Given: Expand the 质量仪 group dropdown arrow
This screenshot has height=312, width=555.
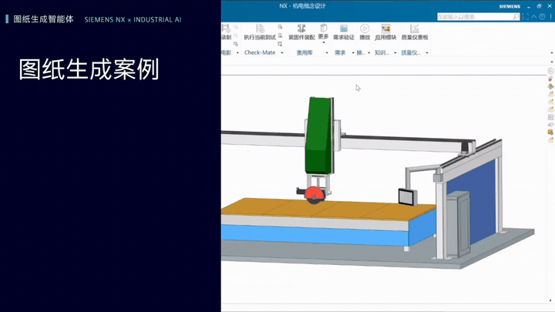Looking at the screenshot, I should 427,53.
